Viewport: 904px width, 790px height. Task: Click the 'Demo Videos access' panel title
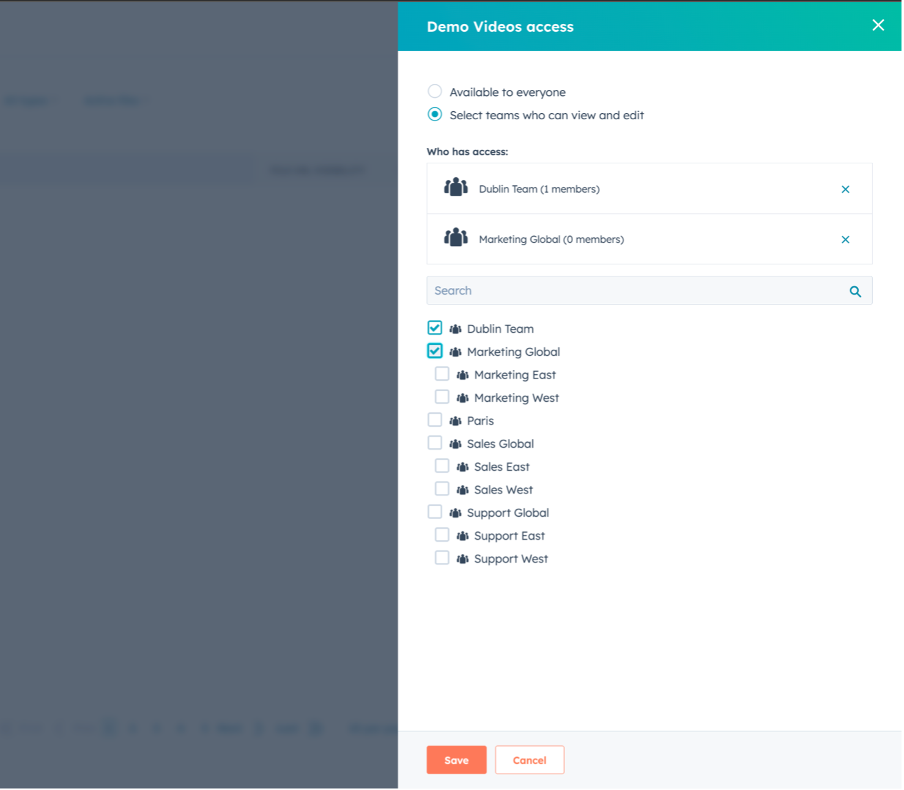(502, 27)
